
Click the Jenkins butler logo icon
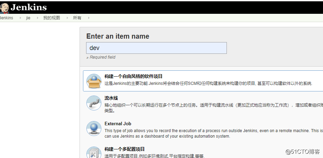pyautogui.click(x=4, y=8)
